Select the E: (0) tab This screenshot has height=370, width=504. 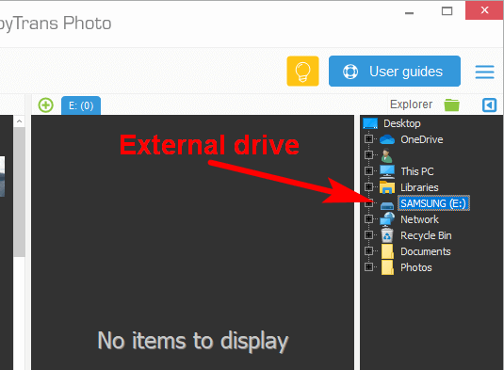pyautogui.click(x=81, y=105)
